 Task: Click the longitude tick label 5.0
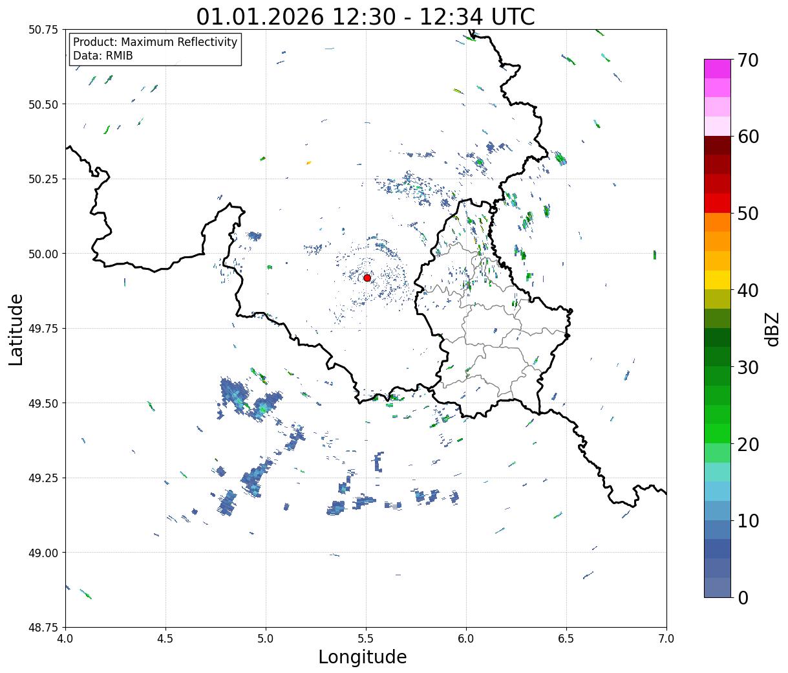click(266, 639)
